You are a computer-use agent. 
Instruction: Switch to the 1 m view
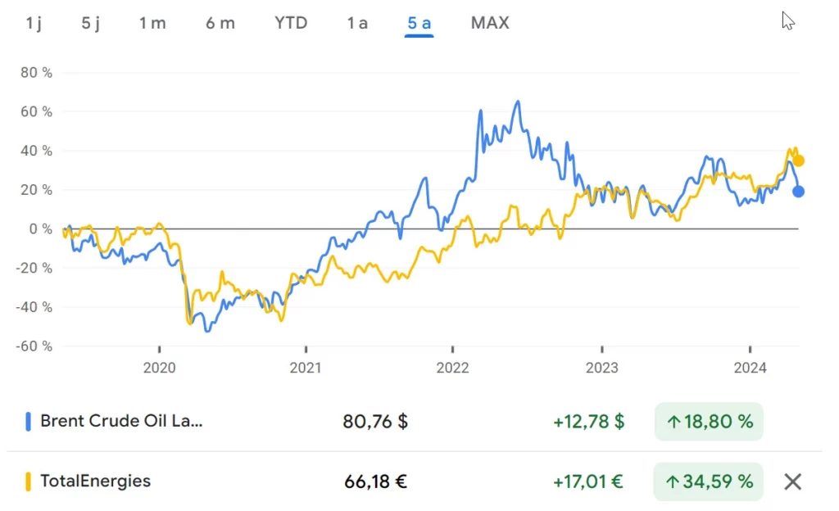point(152,23)
